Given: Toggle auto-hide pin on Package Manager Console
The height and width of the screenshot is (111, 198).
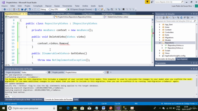Looking at the screenshot, I should click(x=194, y=69).
